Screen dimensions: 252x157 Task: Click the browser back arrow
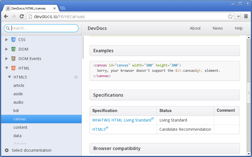pyautogui.click(x=6, y=16)
